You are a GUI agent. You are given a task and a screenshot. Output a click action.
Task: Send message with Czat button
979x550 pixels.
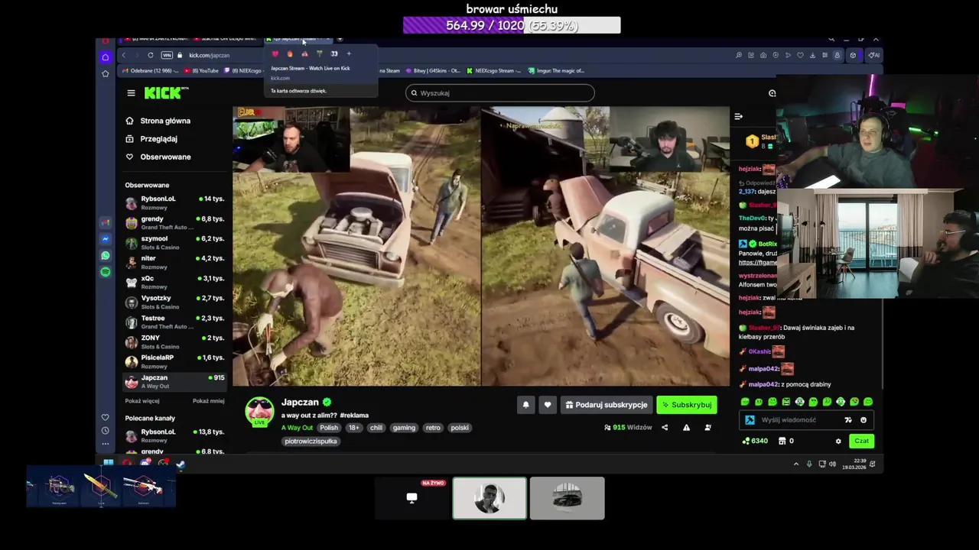pos(861,441)
